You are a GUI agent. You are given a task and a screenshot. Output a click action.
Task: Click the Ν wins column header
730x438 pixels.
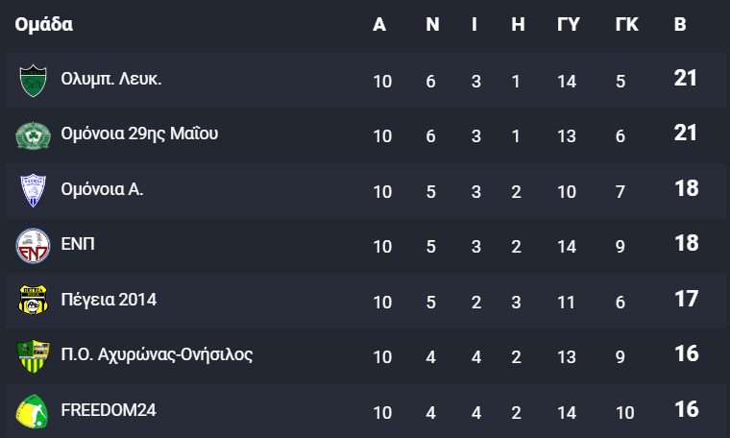tap(432, 24)
